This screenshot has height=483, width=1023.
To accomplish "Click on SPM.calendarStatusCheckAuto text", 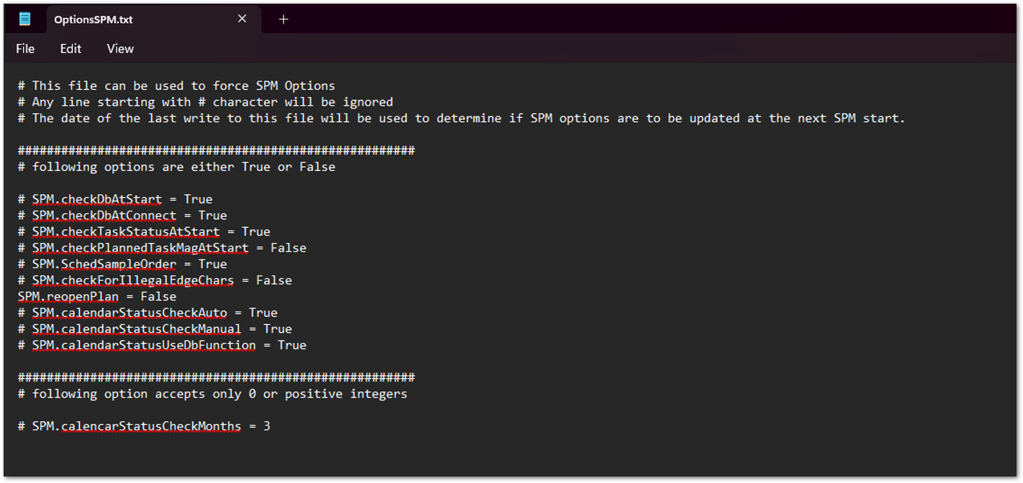I will (x=129, y=313).
